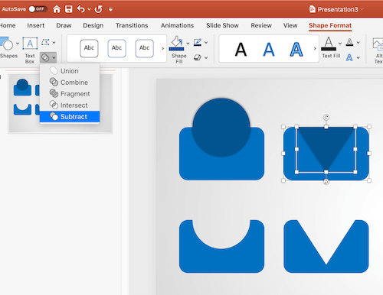383x295 pixels.
Task: Open the Text Effects dropdown arrow
Action: (358, 58)
